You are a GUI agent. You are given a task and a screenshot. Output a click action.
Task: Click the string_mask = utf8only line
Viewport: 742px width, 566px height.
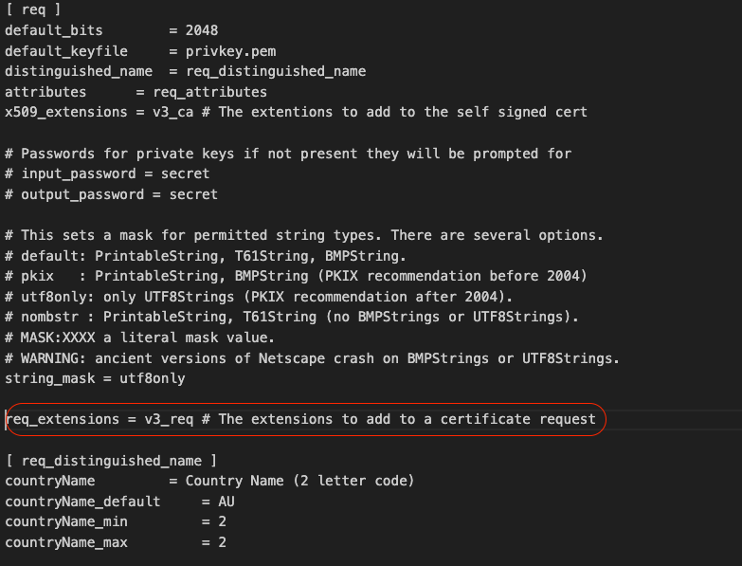[95, 379]
